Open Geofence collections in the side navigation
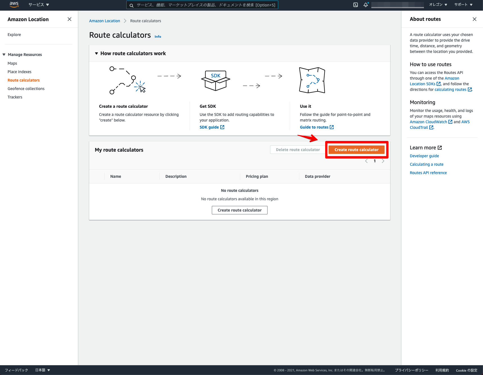 (x=26, y=89)
